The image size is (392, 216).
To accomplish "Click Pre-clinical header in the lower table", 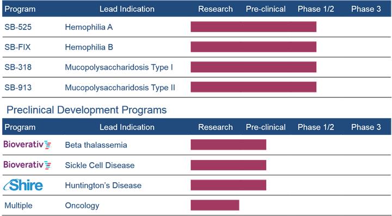I will 266,127.
